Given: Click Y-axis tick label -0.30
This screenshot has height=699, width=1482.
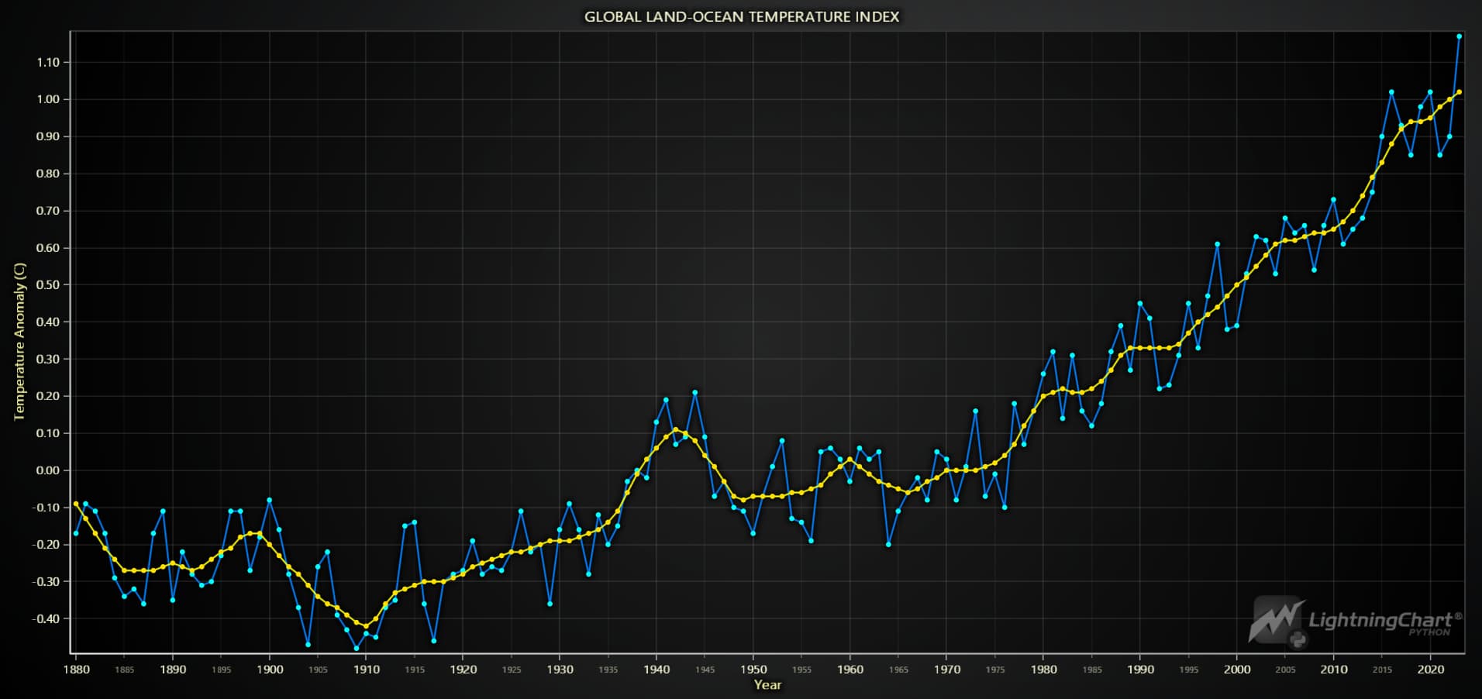Looking at the screenshot, I should click(46, 582).
